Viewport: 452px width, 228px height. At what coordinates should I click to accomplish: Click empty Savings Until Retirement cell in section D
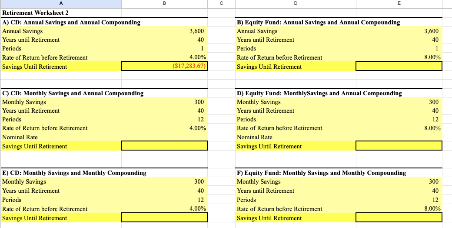(x=399, y=146)
